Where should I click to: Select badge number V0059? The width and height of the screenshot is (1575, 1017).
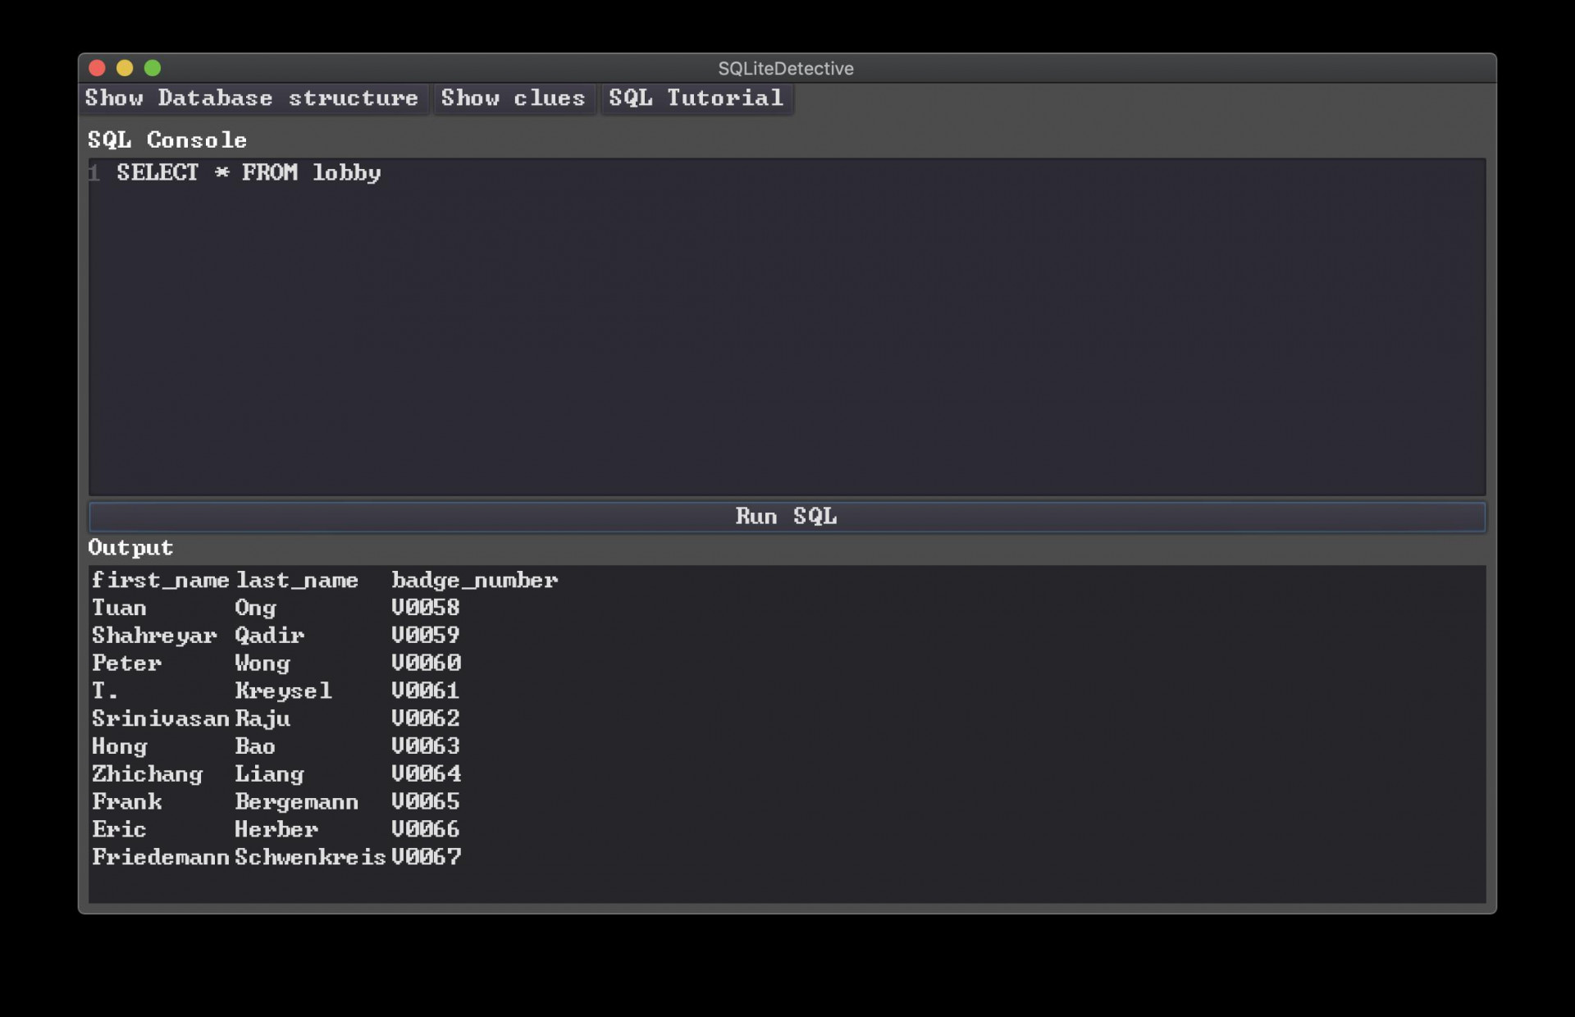pos(426,636)
